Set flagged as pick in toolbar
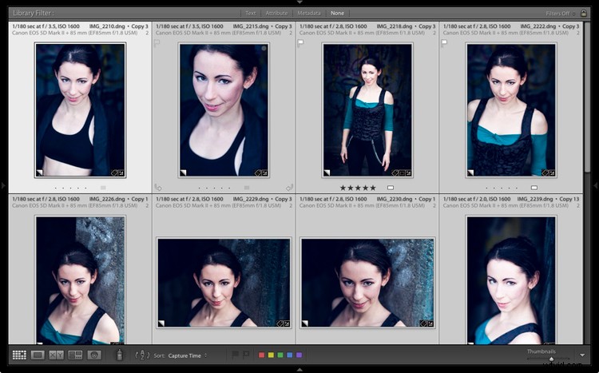The width and height of the screenshot is (599, 373). [235, 355]
